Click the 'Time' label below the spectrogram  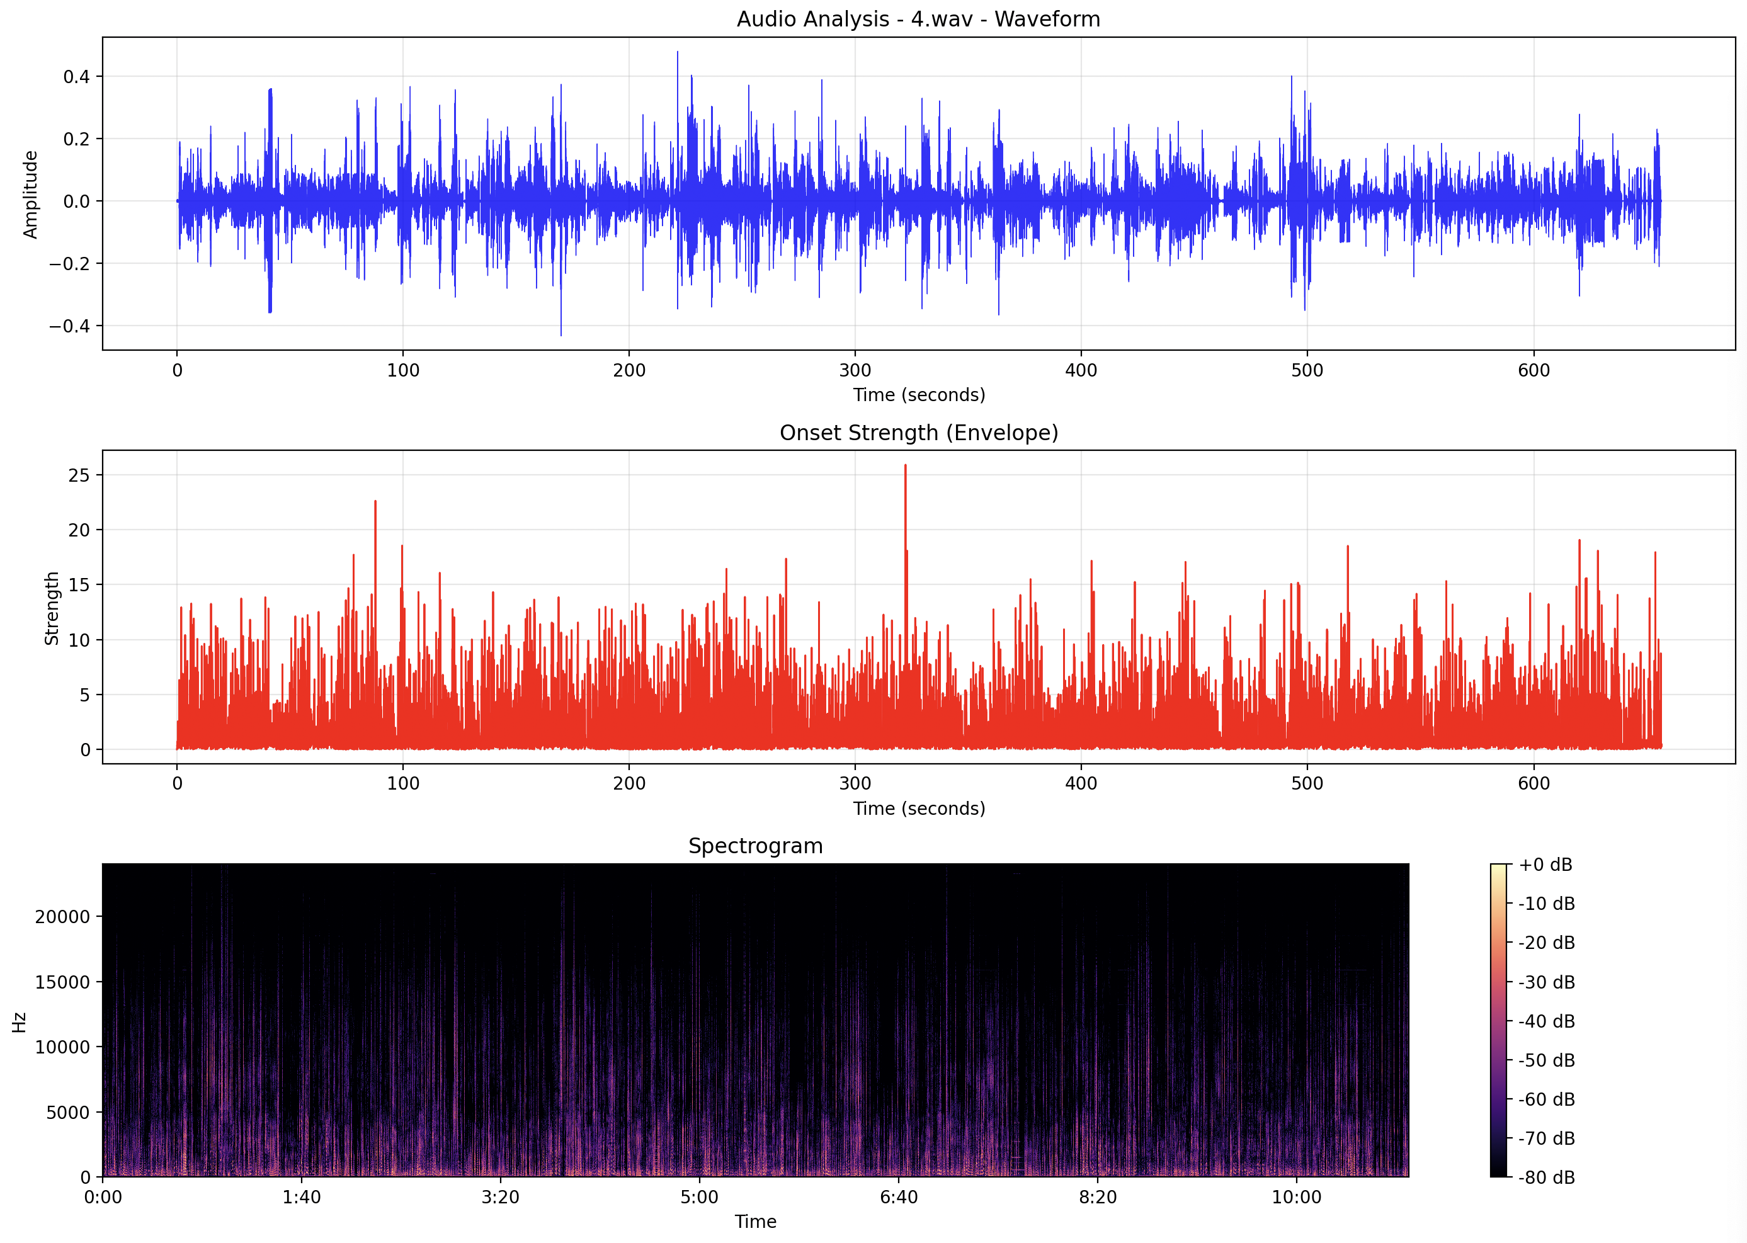(x=755, y=1222)
